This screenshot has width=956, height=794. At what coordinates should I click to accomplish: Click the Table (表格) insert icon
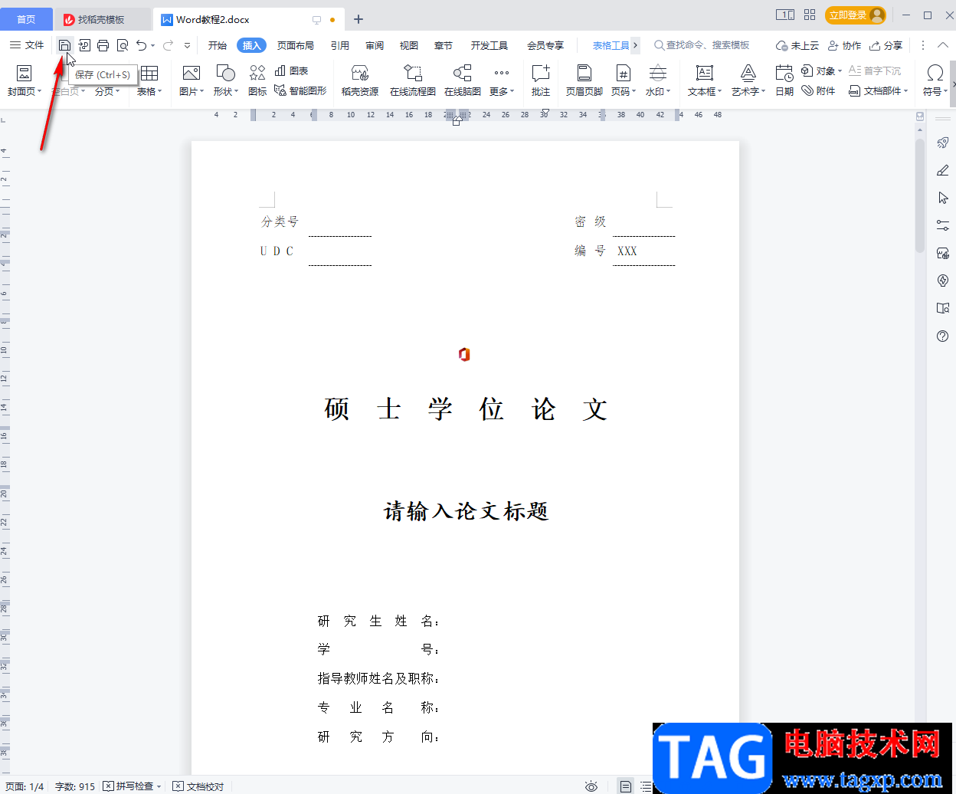click(x=149, y=74)
